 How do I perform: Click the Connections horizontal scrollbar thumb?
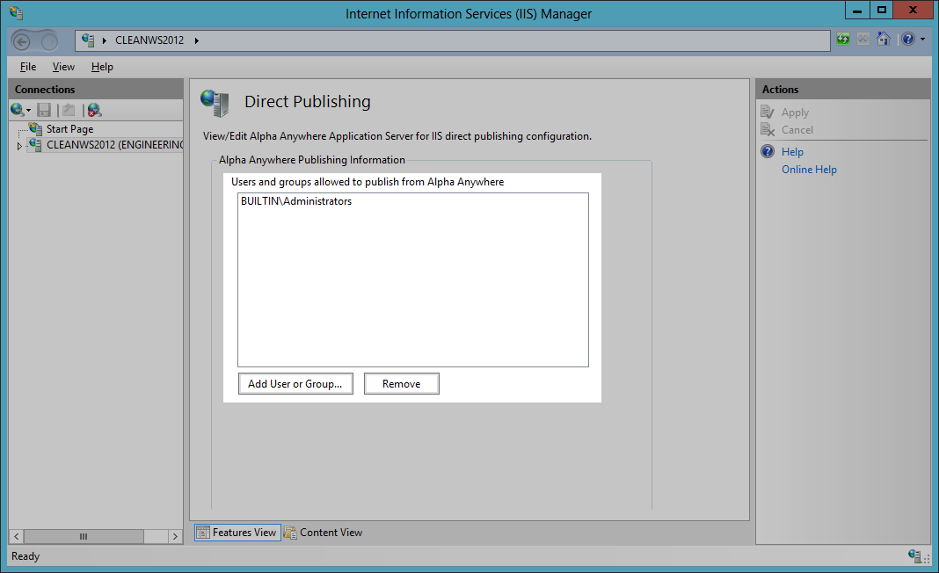click(x=84, y=536)
